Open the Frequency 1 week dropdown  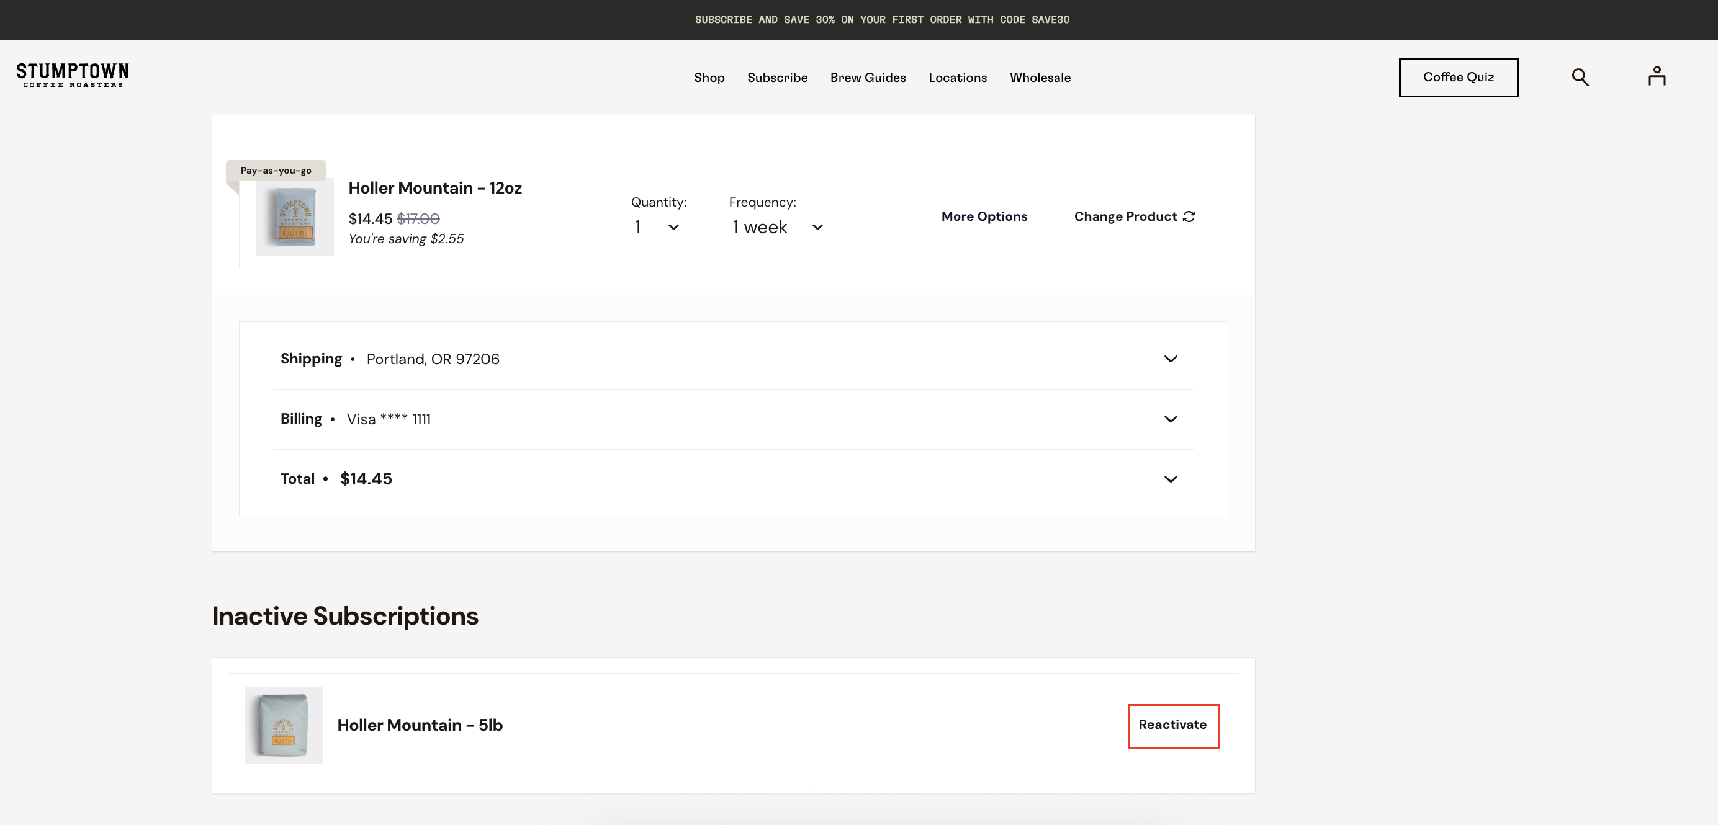(777, 227)
